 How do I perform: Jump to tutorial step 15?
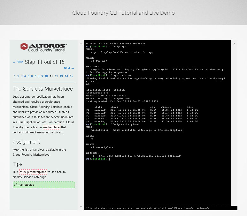[x=72, y=76]
